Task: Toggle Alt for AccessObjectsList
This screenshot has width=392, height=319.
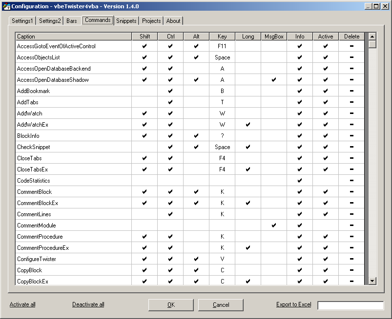Action: coord(196,57)
